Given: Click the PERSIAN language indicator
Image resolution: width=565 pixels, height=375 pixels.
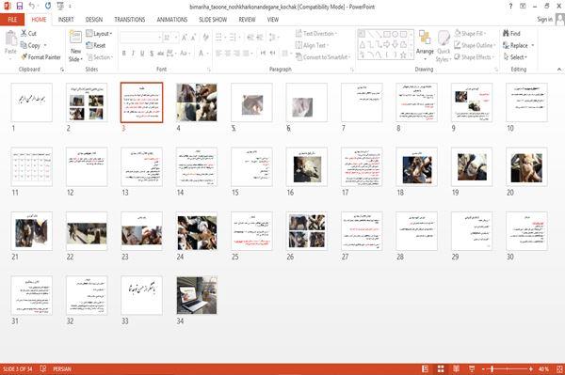Looking at the screenshot, I should tap(62, 368).
